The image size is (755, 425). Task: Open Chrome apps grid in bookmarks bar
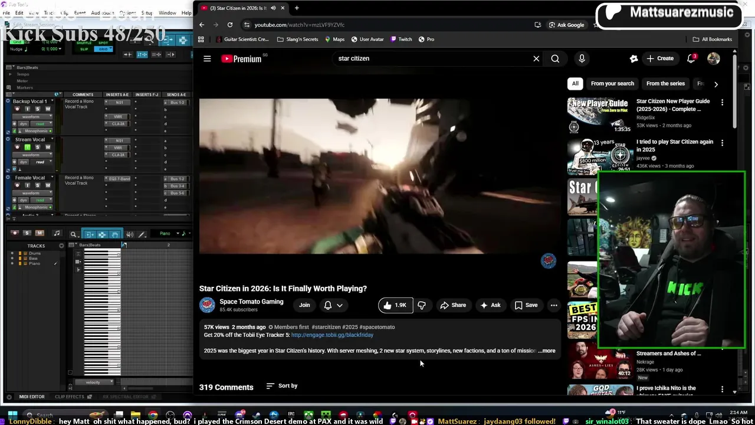click(x=201, y=40)
